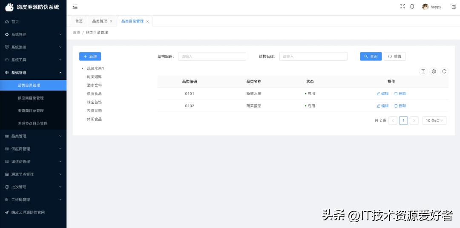Toggle fullscreen mode icon in header
Viewport: 460px width, 228px height.
click(x=402, y=6)
